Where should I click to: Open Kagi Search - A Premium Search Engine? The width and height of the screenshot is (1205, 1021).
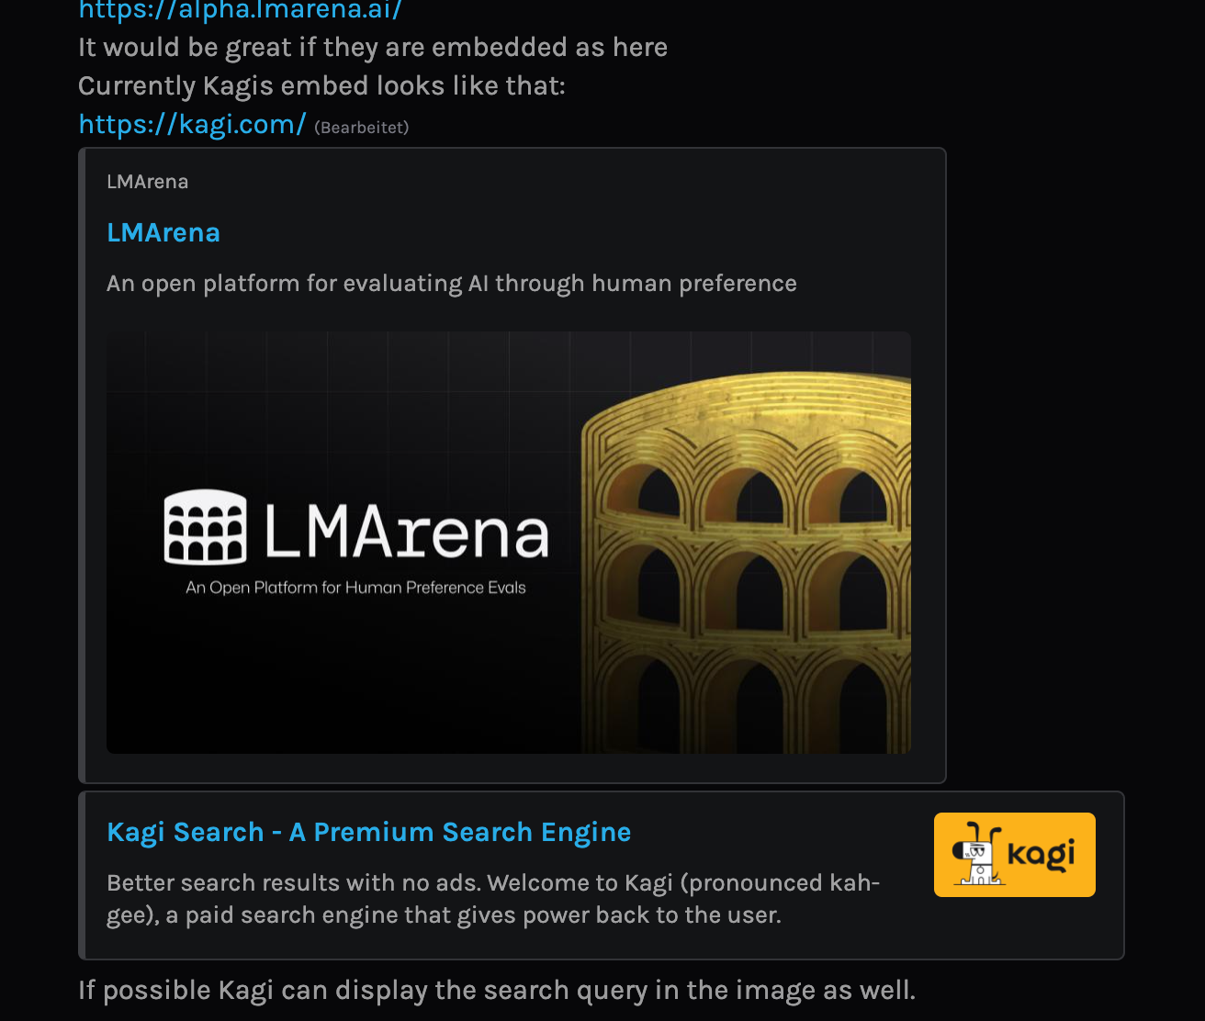coord(369,832)
